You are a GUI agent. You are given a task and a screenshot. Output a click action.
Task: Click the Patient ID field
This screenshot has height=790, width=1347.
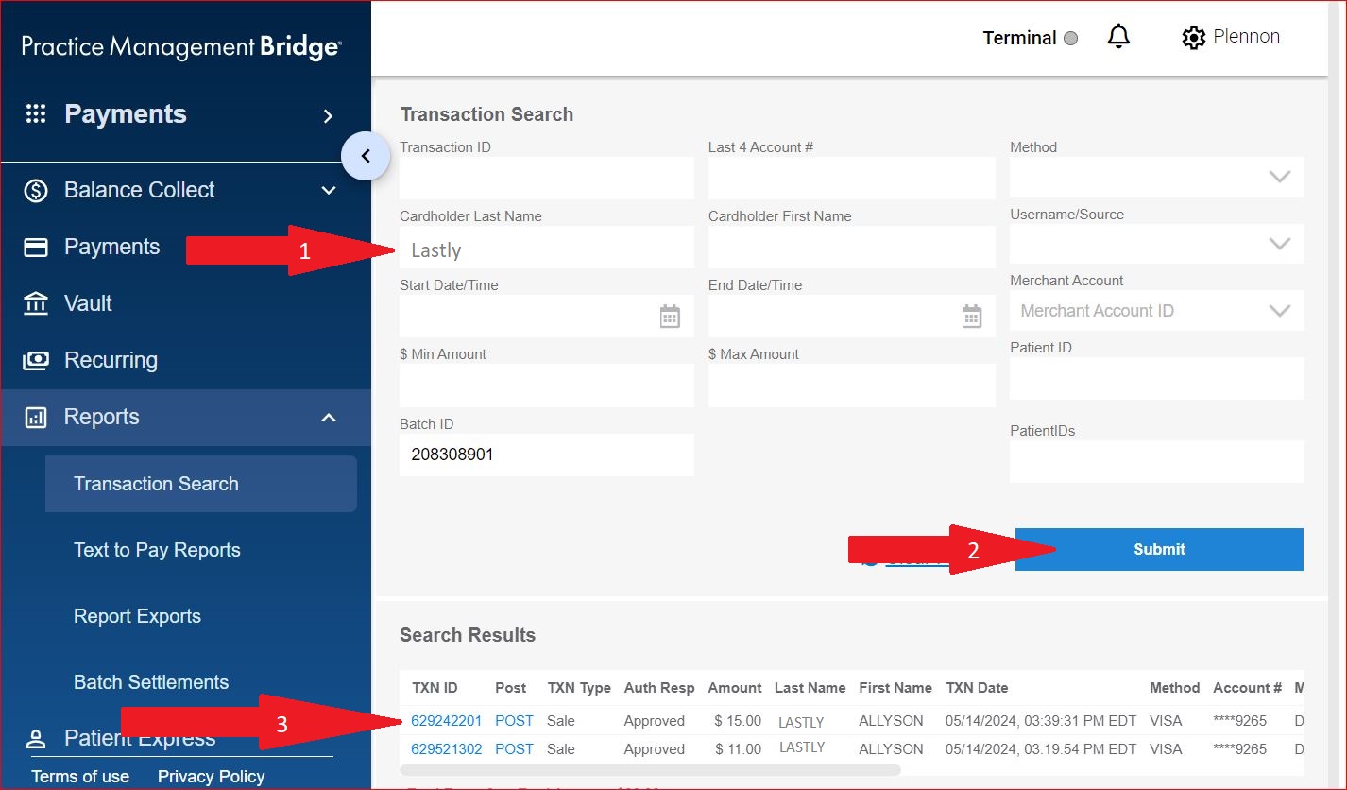(x=1157, y=378)
